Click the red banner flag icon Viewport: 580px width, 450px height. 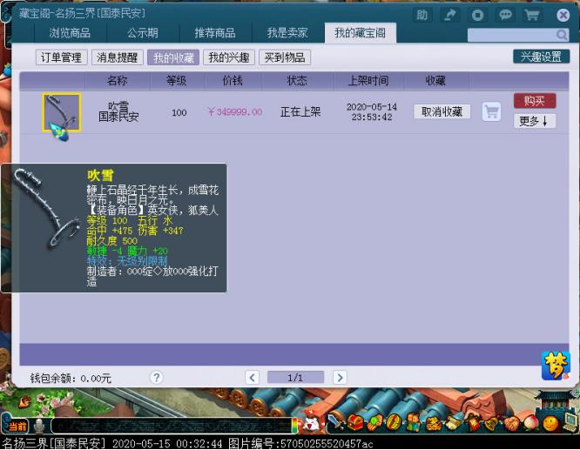click(x=472, y=423)
